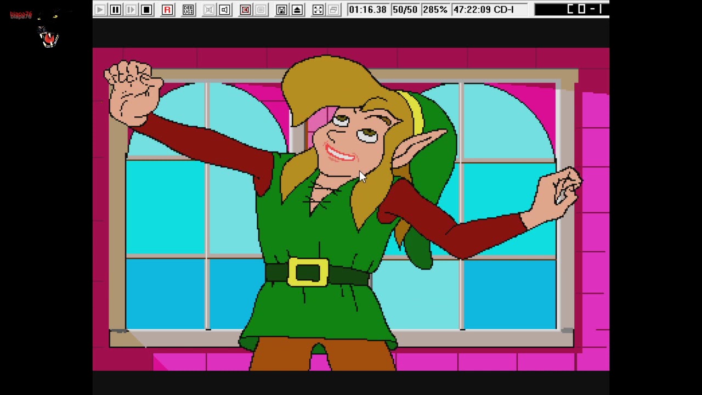Click the restore window icon
702x395 pixels.
[333, 9]
